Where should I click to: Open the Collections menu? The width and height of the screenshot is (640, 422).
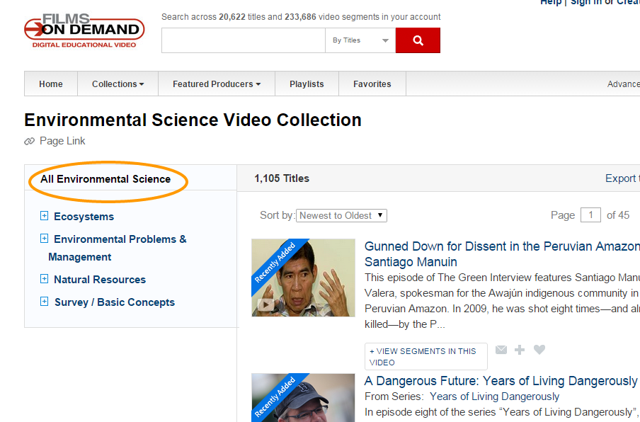(x=118, y=84)
